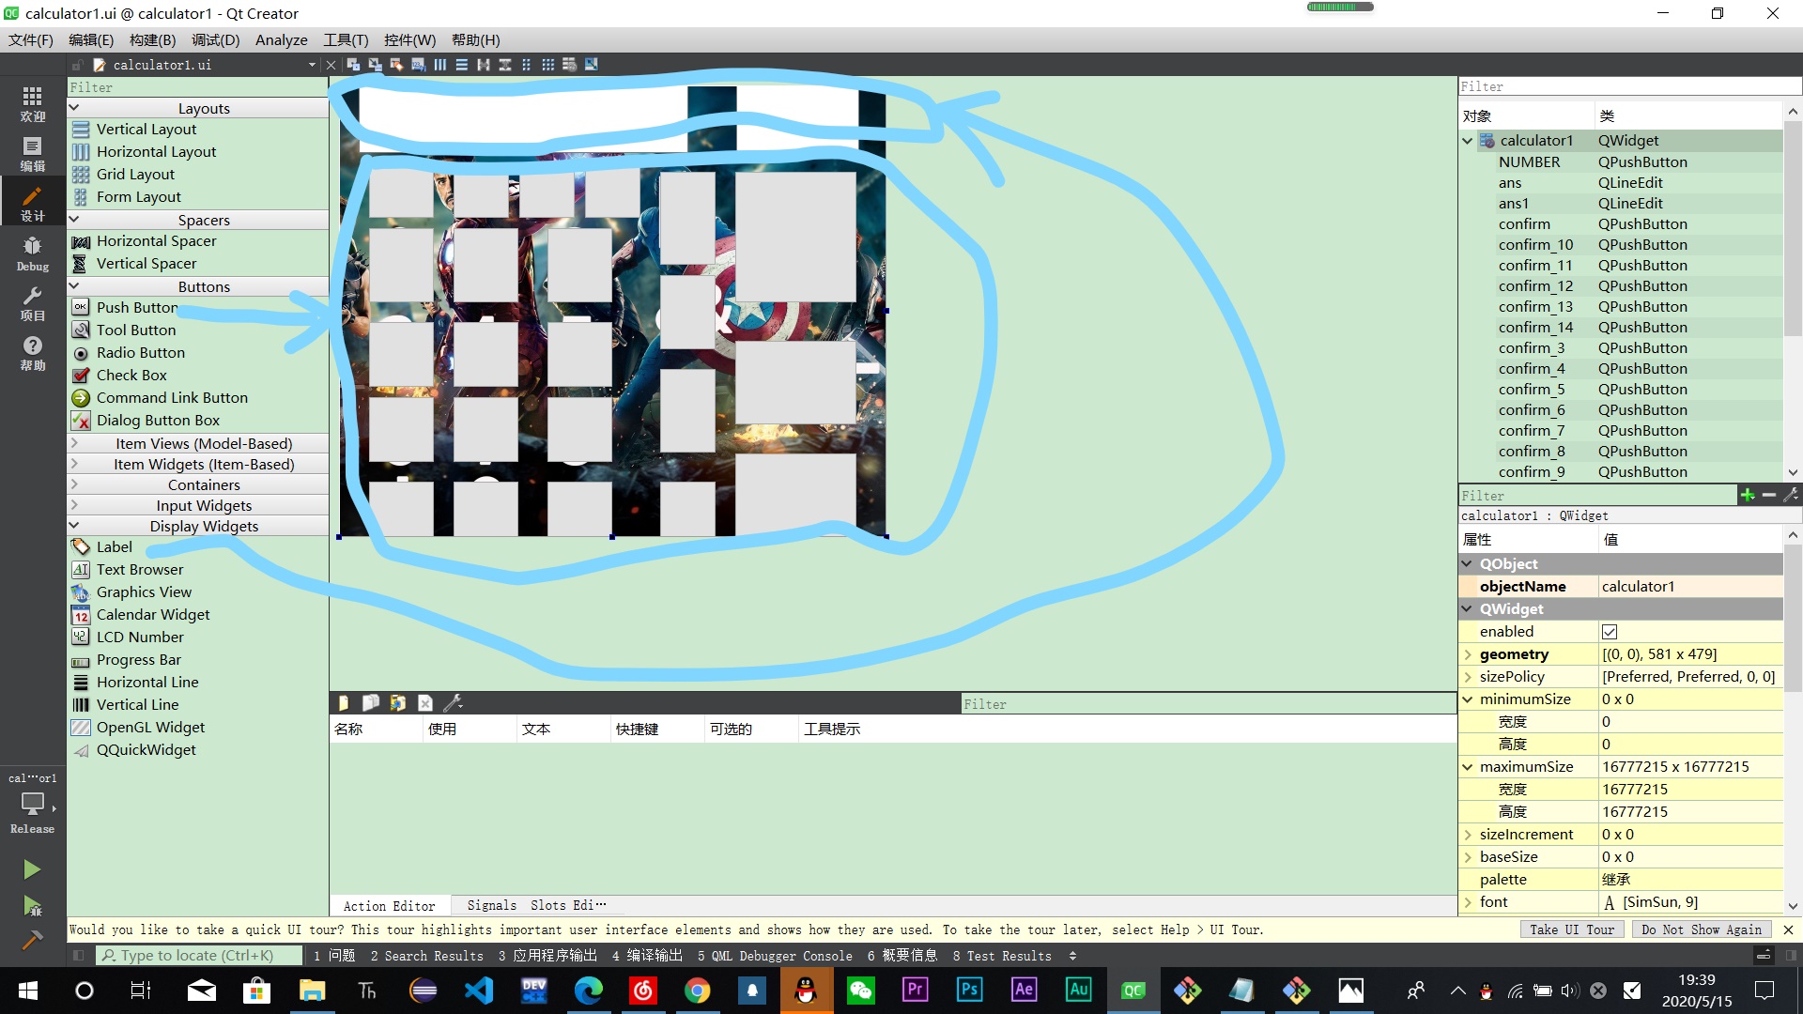Switch to Debug mode in sidebar
1803x1014 pixels.
point(32,253)
